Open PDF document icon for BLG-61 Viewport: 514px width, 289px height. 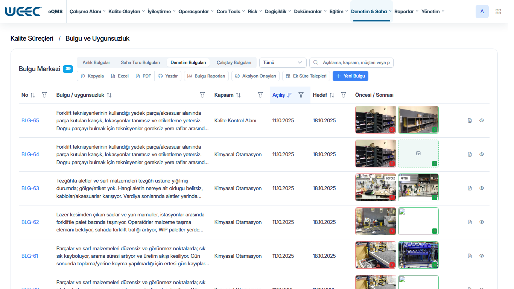click(x=470, y=256)
